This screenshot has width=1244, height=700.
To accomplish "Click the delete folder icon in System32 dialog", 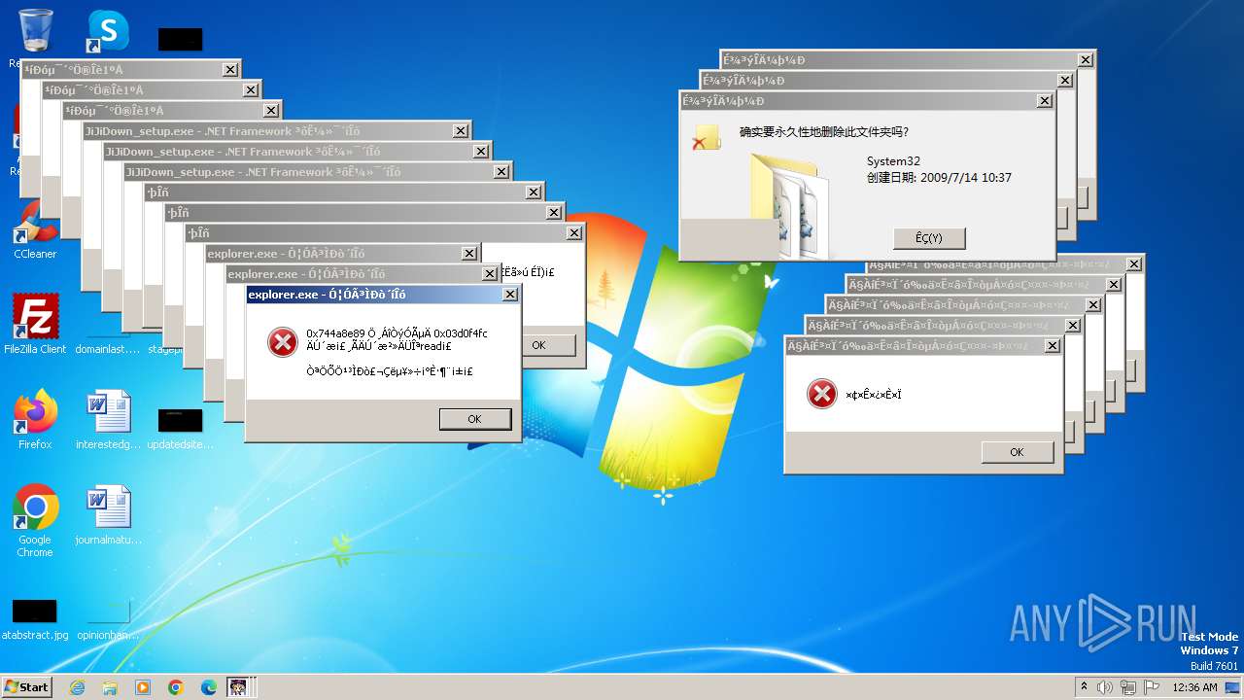I will point(706,137).
